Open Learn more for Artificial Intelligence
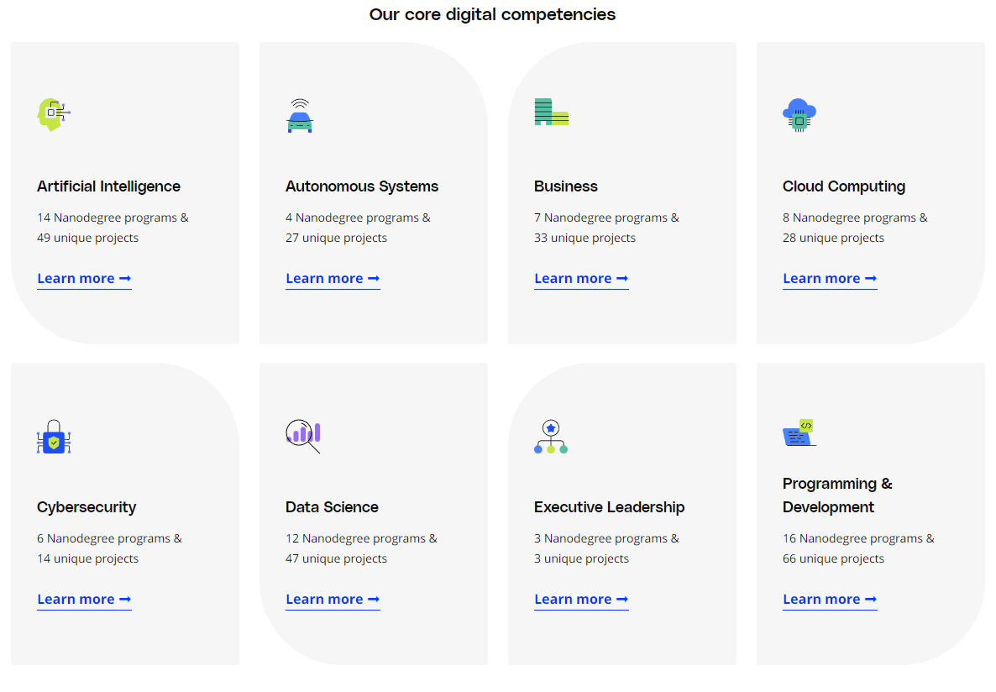 point(84,278)
